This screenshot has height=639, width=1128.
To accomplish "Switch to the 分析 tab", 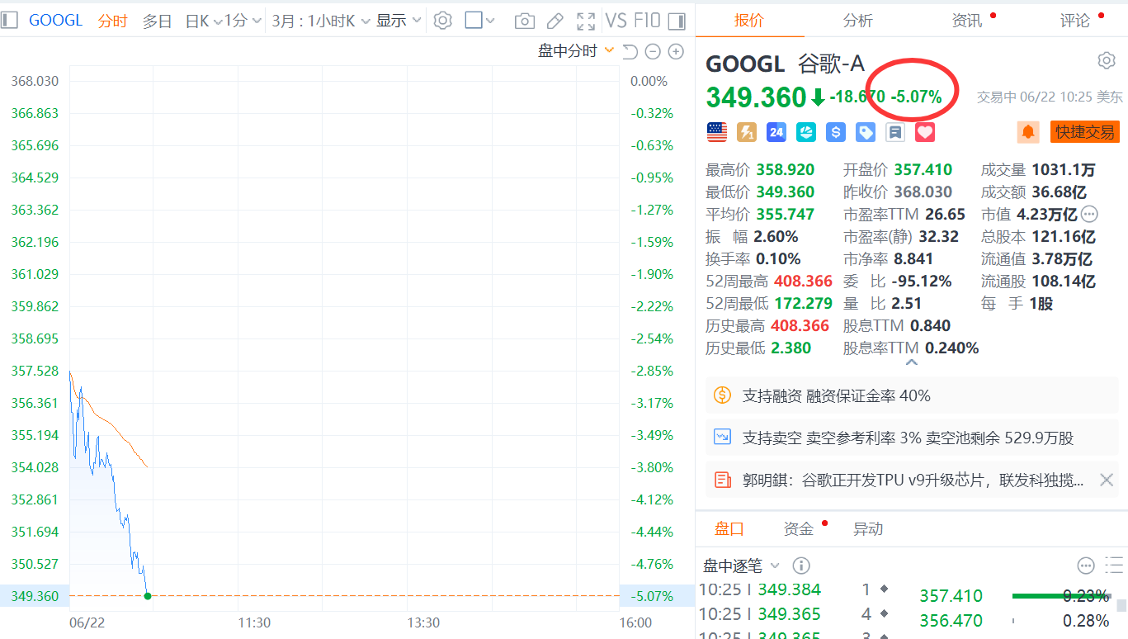I will tap(858, 20).
